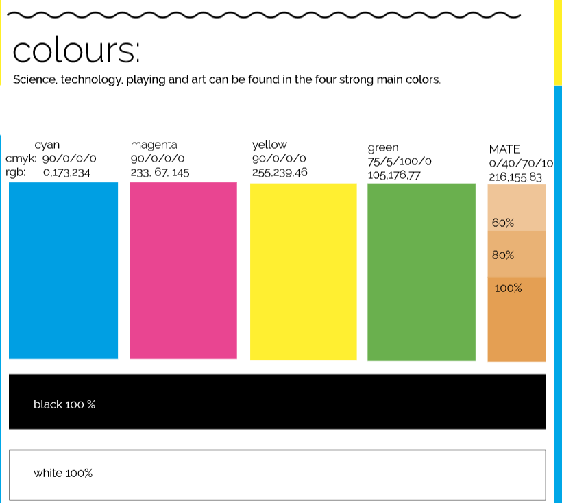Click the magenta RGB value 233, 67, 145
The height and width of the screenshot is (503, 562).
tap(160, 172)
